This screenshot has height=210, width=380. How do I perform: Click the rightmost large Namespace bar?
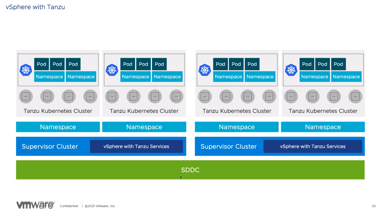pyautogui.click(x=323, y=127)
